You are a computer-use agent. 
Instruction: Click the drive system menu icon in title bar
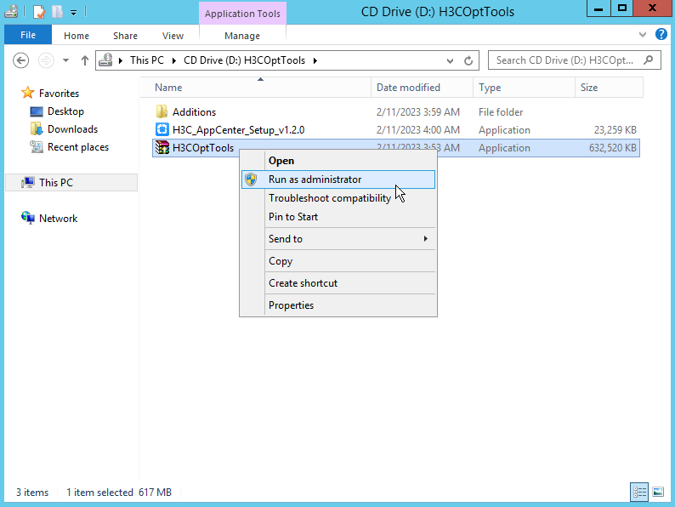coord(11,11)
